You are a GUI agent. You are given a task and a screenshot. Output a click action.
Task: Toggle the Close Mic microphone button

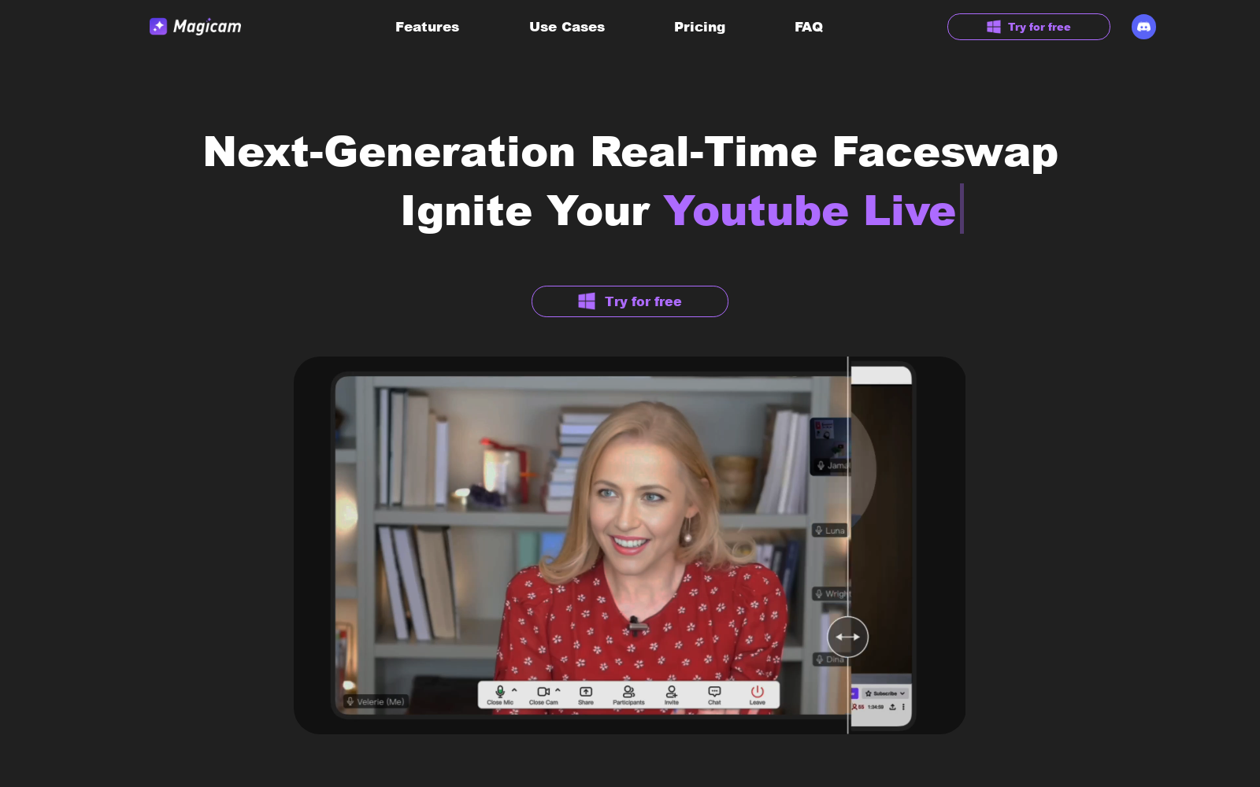(499, 693)
